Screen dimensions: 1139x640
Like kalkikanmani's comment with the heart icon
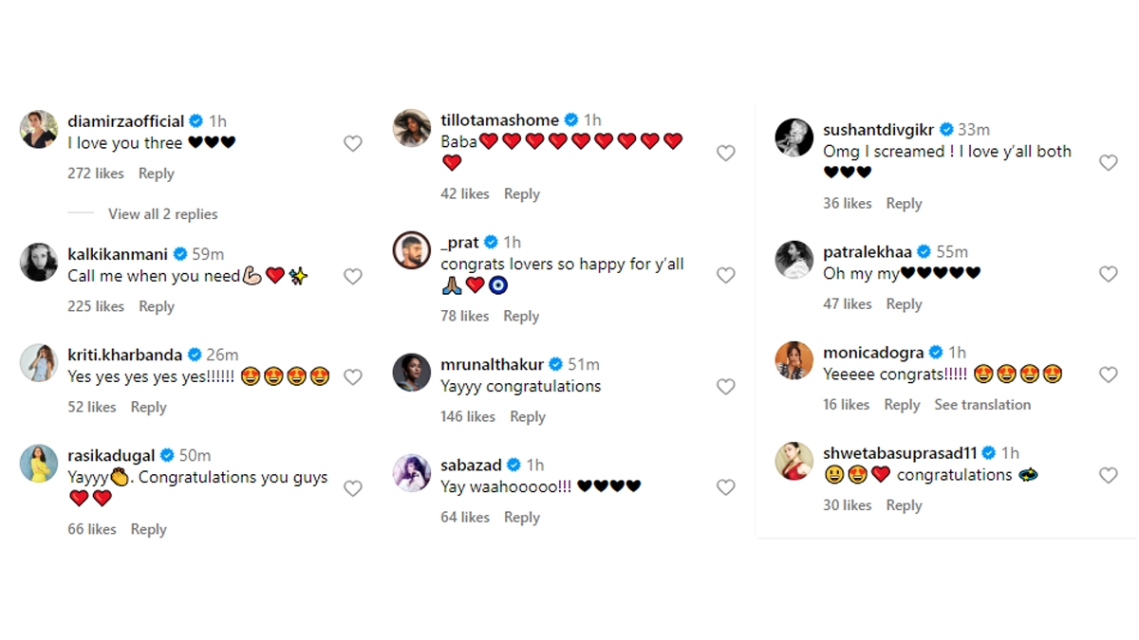click(x=352, y=276)
